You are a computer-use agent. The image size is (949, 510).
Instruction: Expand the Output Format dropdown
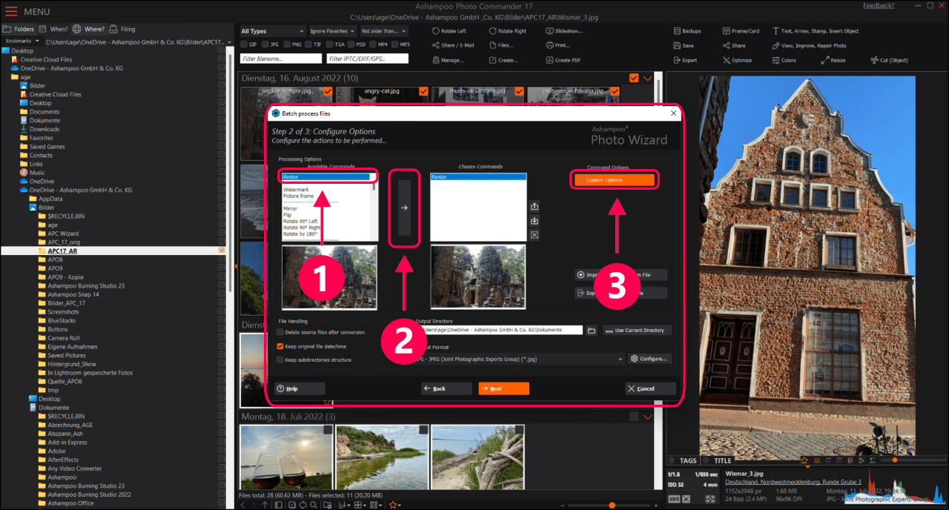620,359
